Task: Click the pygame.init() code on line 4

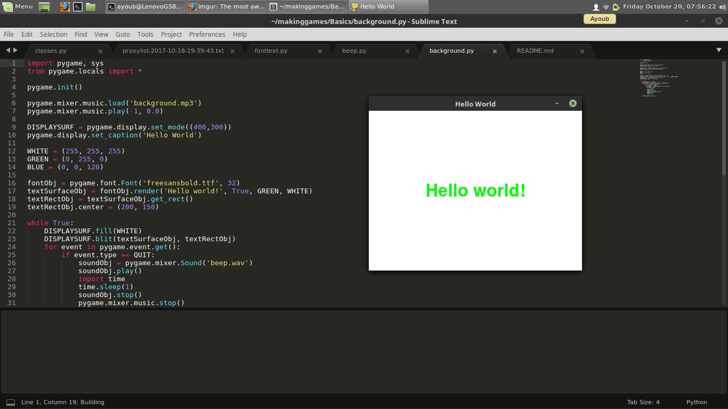Action: [55, 87]
